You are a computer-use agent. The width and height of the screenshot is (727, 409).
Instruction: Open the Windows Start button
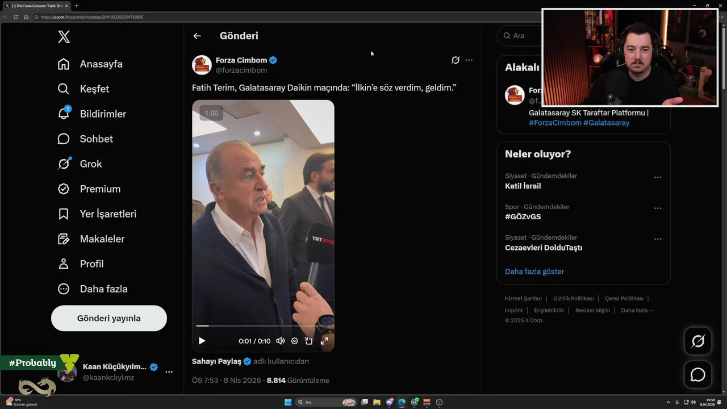pos(288,402)
